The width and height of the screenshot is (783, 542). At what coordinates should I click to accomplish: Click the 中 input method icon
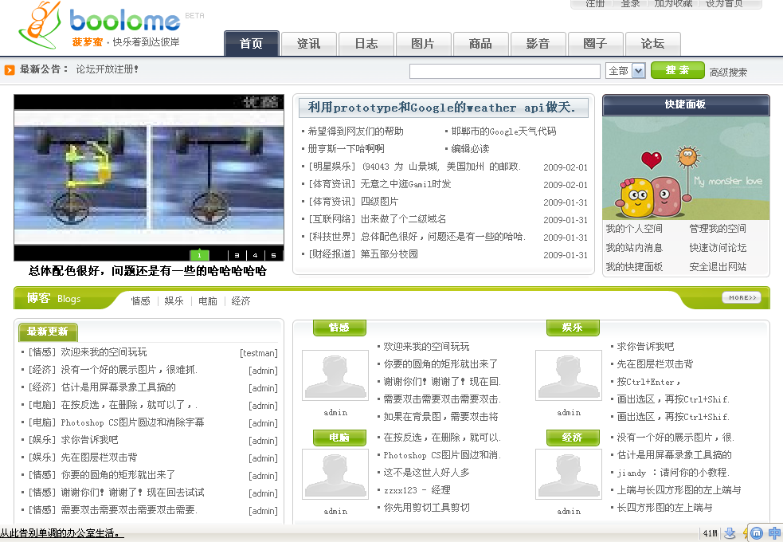pos(774,533)
